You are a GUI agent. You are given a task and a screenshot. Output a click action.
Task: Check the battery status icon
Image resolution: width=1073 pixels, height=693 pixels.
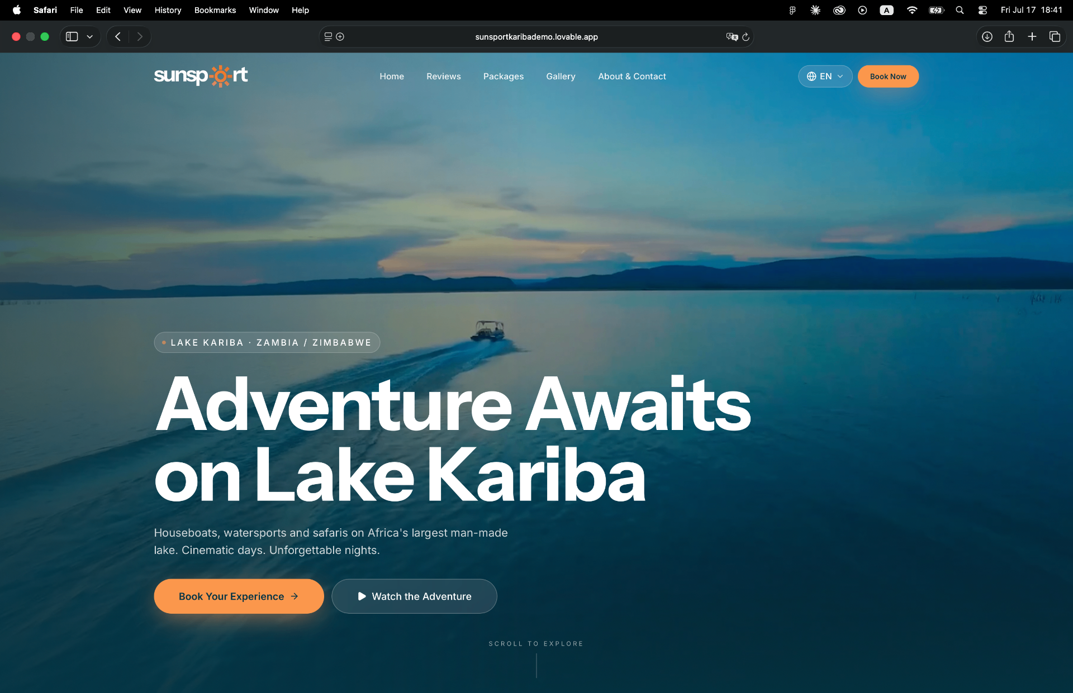pyautogui.click(x=936, y=10)
